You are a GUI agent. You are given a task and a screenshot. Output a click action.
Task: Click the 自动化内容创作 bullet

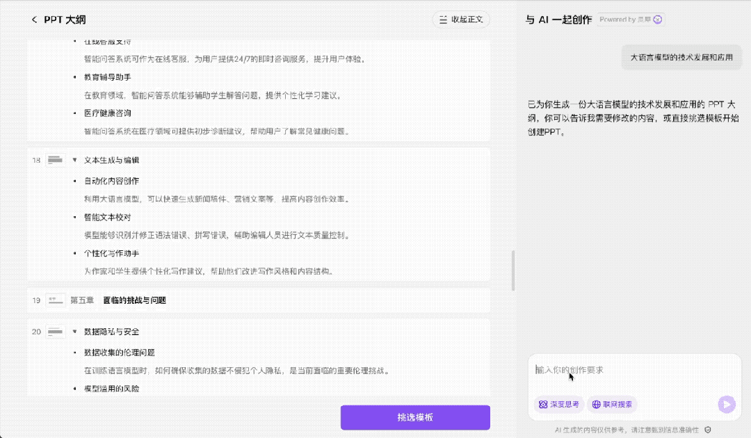point(111,181)
